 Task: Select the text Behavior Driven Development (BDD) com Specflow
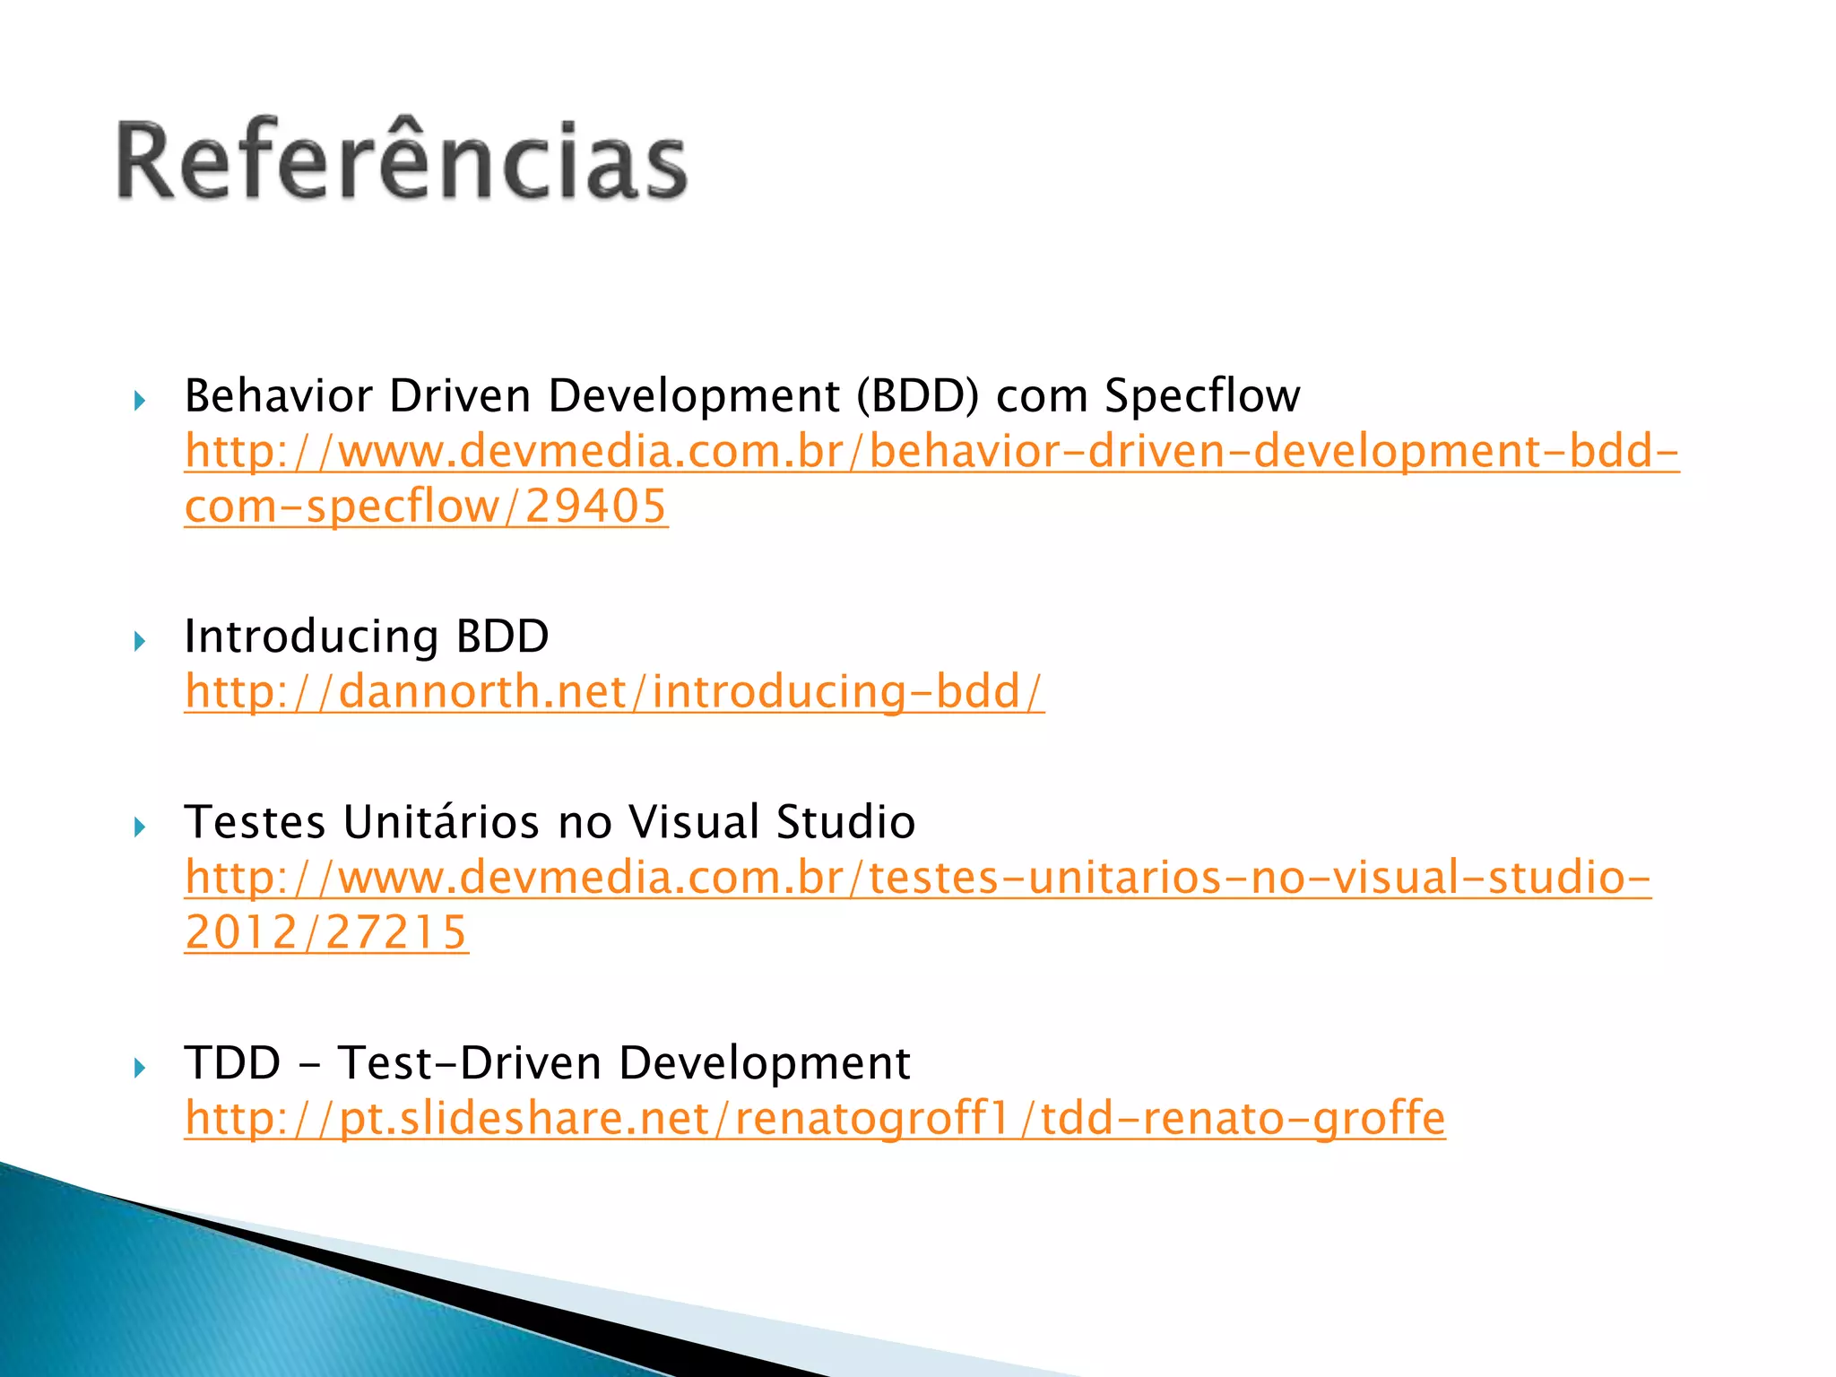pyautogui.click(x=741, y=395)
